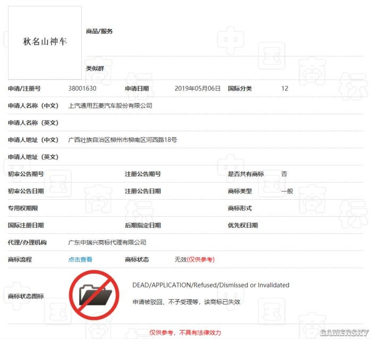Image resolution: width=372 pixels, height=339 pixels.
Task: Click 申请被驳回、不予受理等，该商标已失效 description
Action: pos(186,302)
